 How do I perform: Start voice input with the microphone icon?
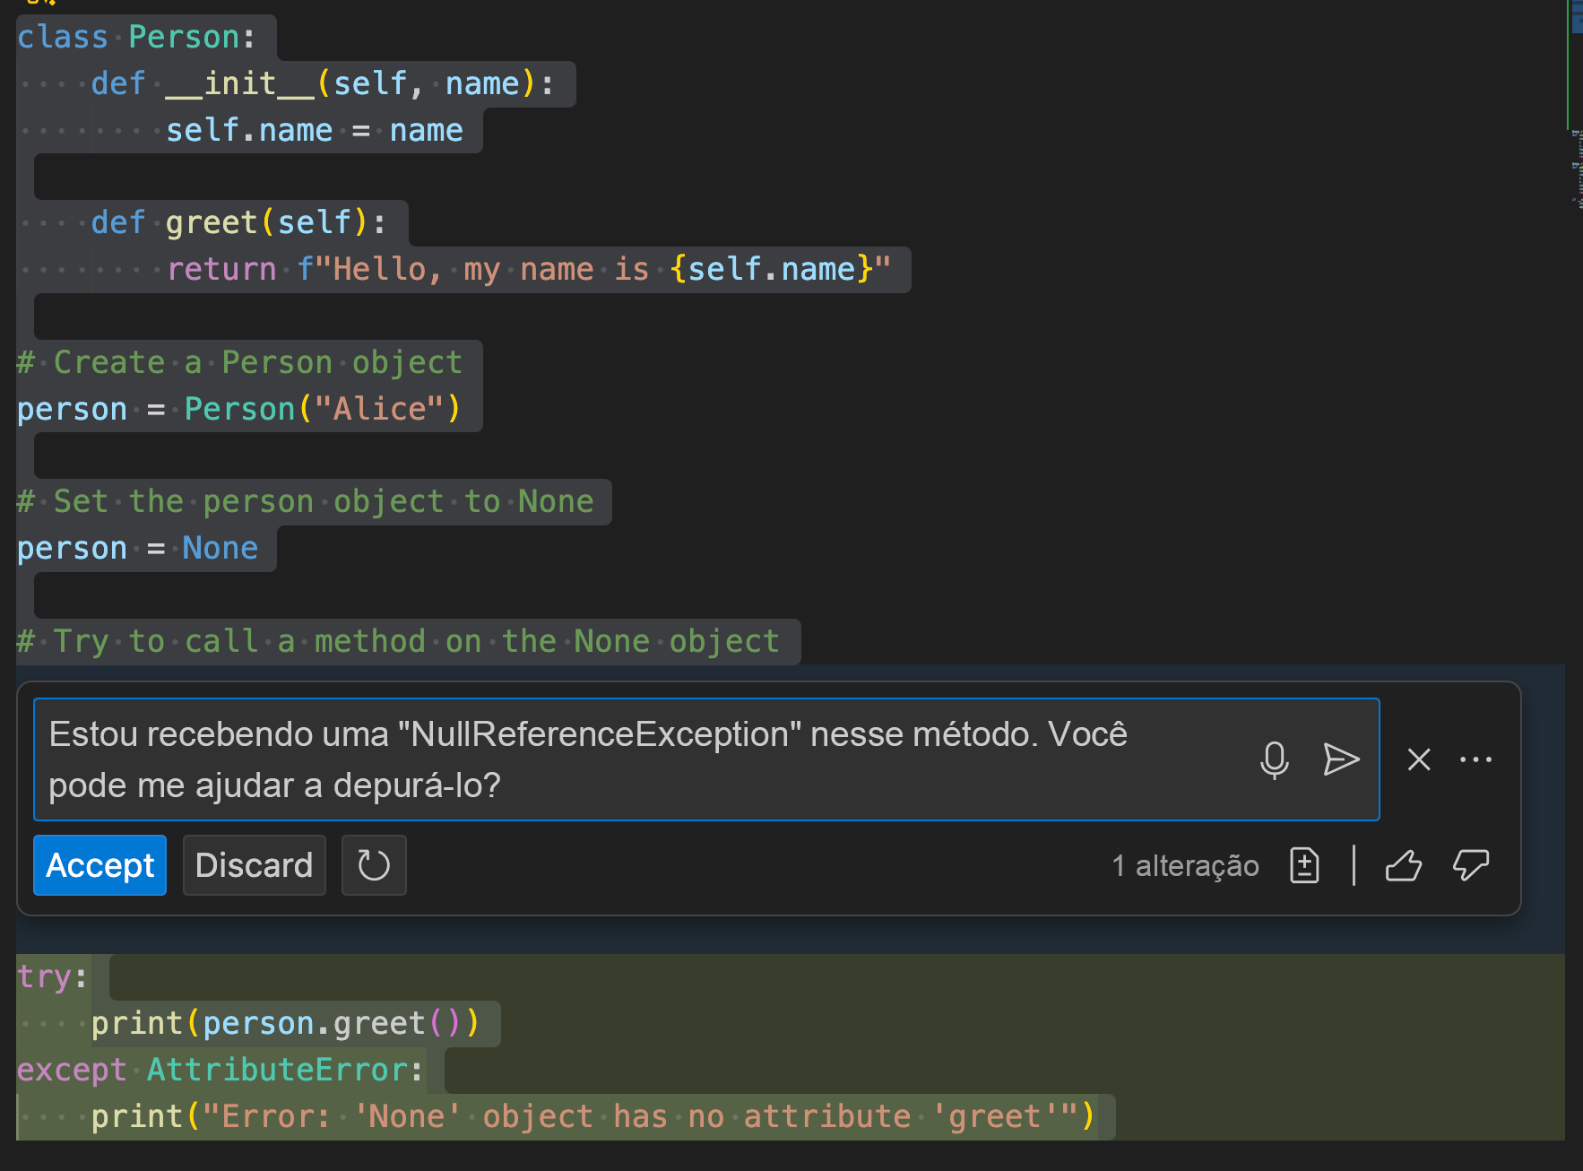pos(1276,759)
